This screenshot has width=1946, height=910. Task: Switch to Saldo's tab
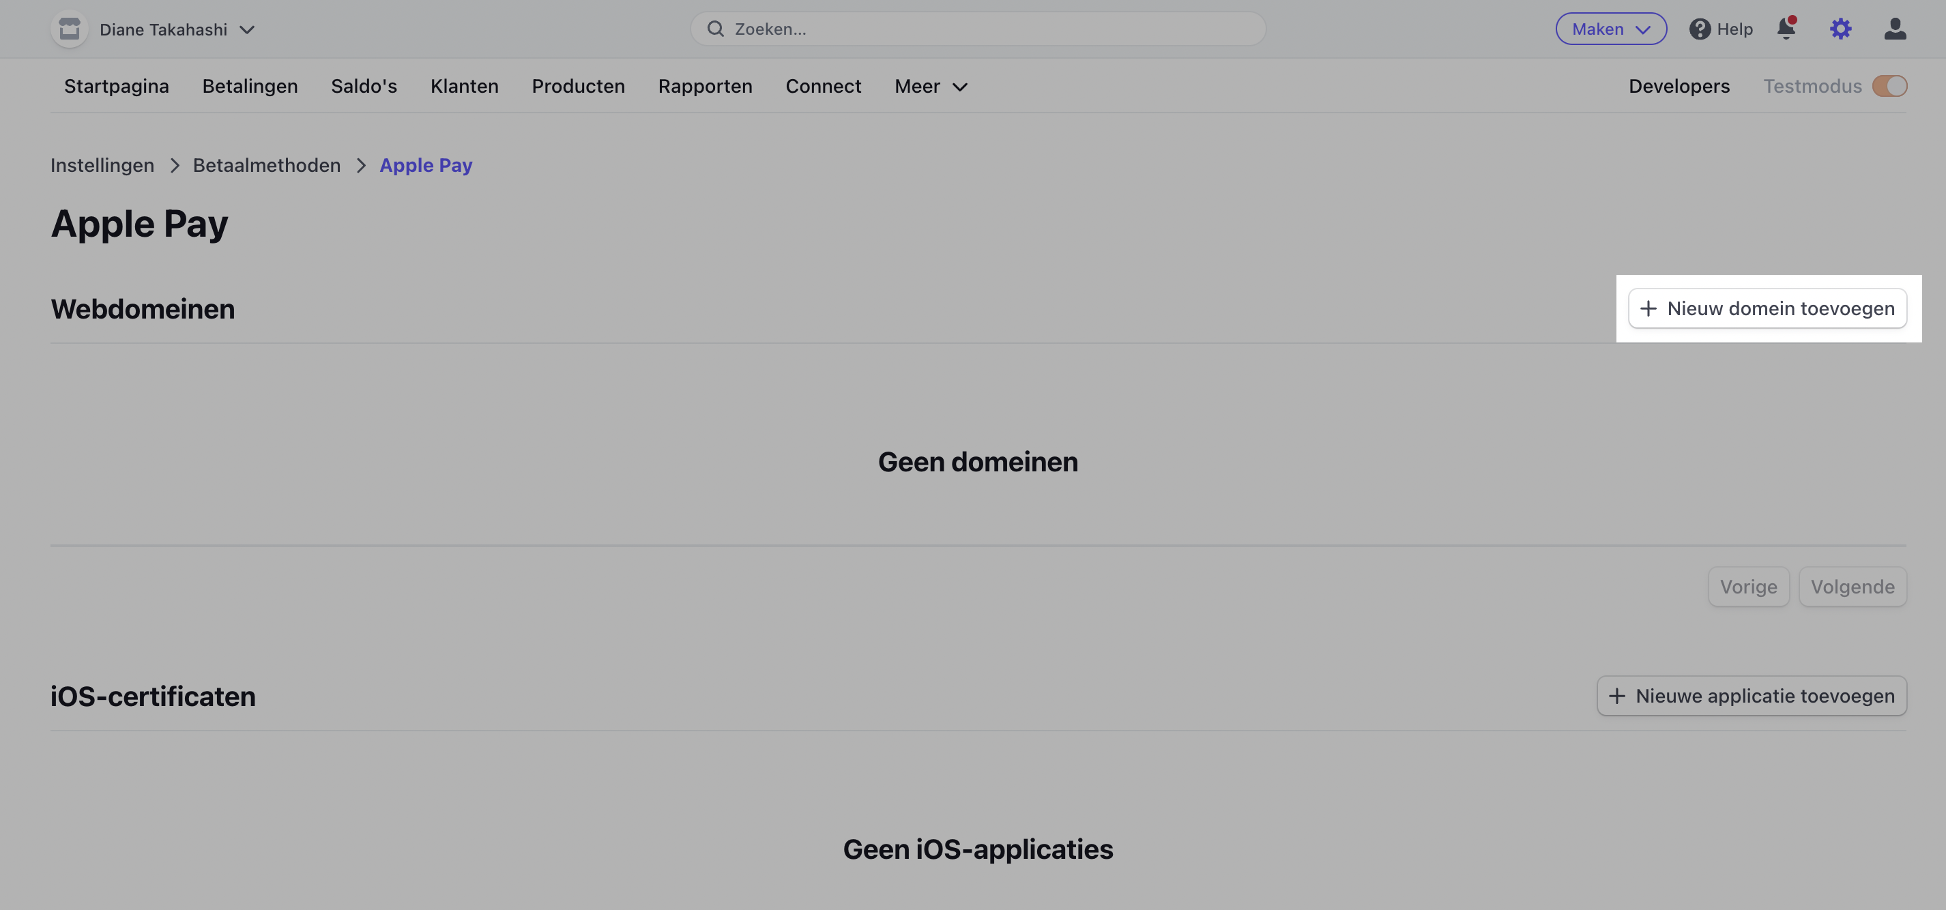click(x=364, y=86)
